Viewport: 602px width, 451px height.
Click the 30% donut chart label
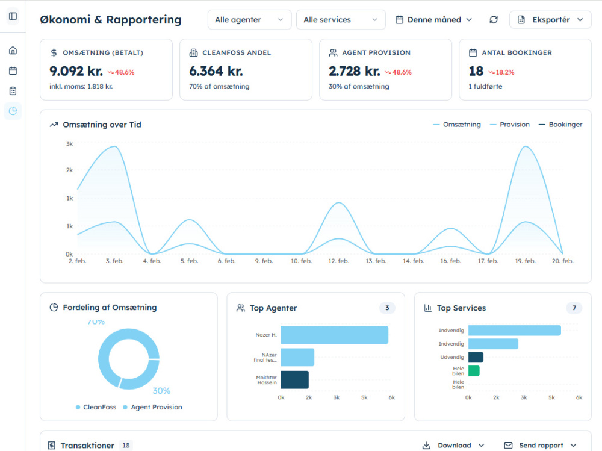(161, 391)
